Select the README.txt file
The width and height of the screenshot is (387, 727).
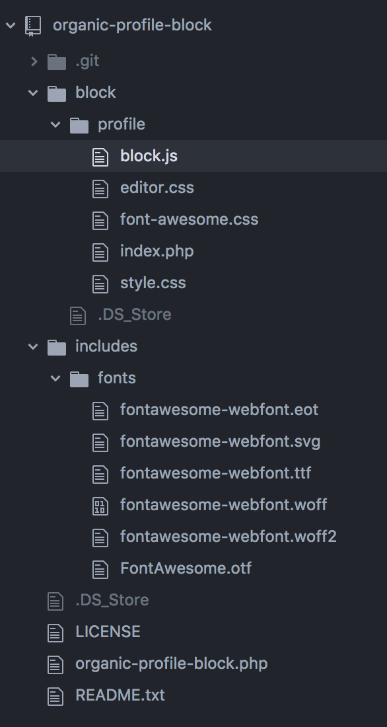pyautogui.click(x=120, y=695)
